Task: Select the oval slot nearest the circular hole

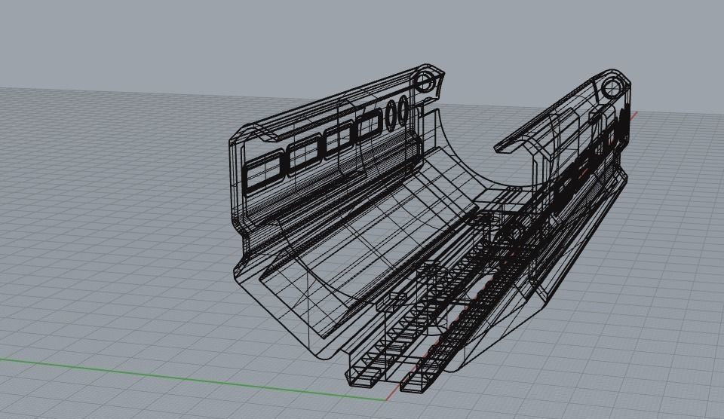Action: click(x=404, y=109)
